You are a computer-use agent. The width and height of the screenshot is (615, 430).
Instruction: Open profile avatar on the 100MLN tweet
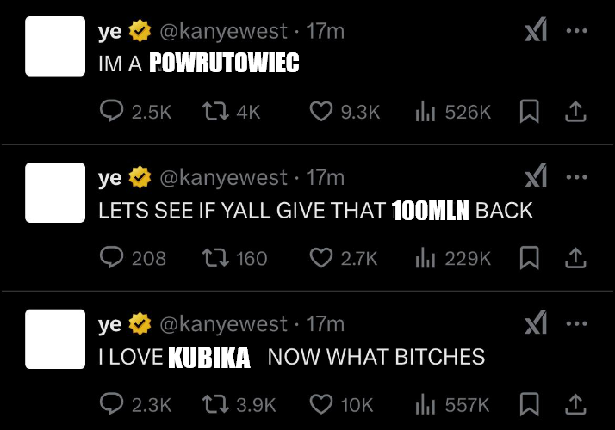(x=55, y=193)
